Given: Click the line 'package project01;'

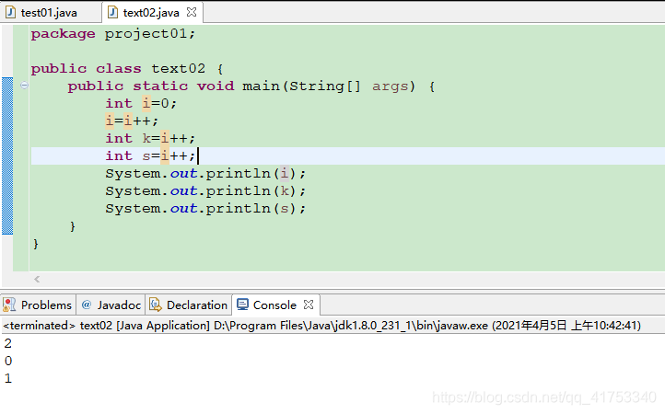Looking at the screenshot, I should (x=112, y=34).
